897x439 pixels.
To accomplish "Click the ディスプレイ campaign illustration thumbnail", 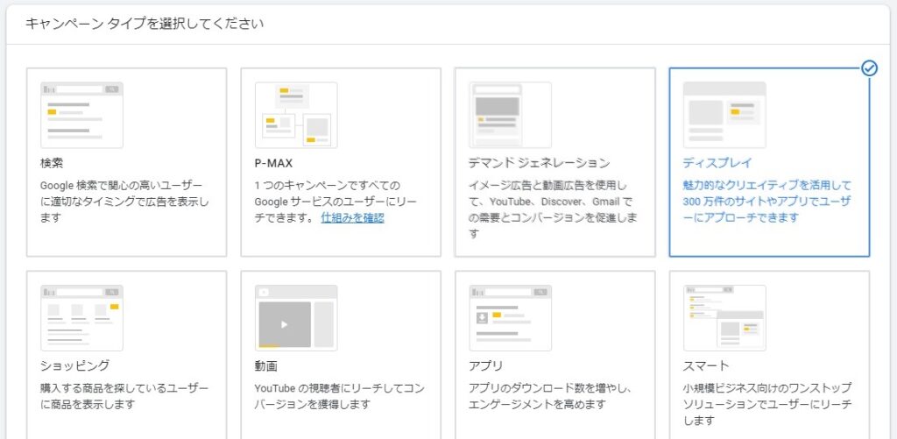I will click(x=724, y=115).
